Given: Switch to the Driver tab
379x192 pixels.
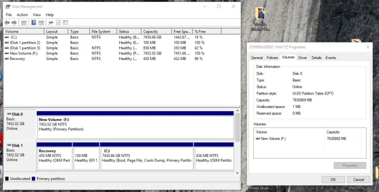Looking at the screenshot, I should pos(302,57).
